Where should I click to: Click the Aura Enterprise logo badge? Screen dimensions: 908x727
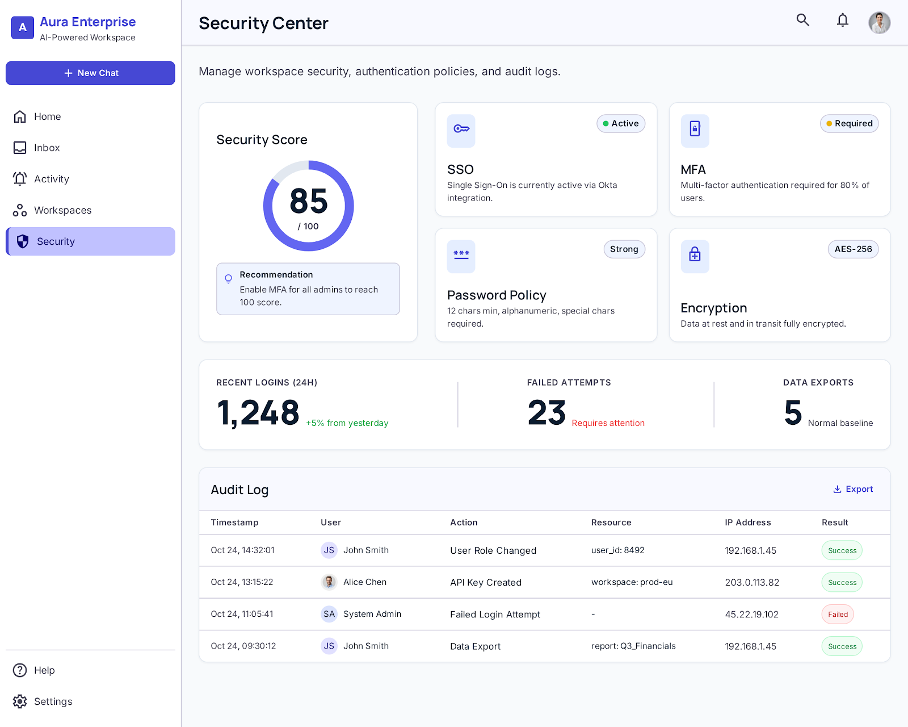click(23, 27)
